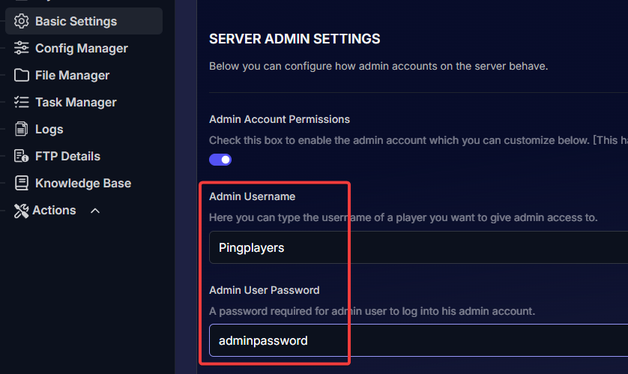Viewport: 628px width, 374px height.
Task: Select Task Manager text in sidebar
Action: 76,102
